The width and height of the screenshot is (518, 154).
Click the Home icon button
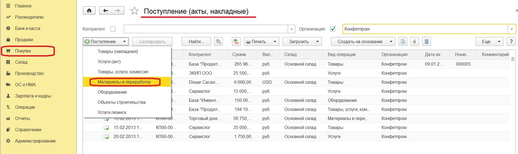[89, 11]
